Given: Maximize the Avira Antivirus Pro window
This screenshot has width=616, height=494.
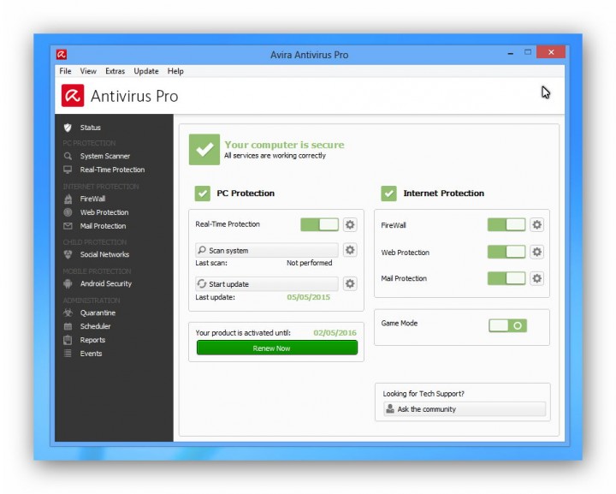Looking at the screenshot, I should 528,52.
